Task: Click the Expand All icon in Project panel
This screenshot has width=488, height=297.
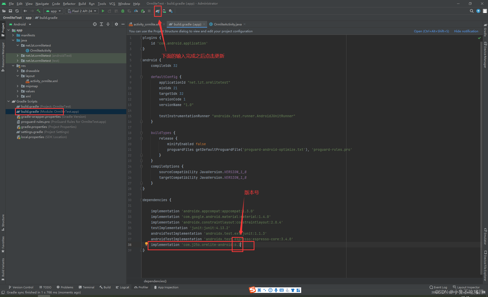Action: (x=101, y=24)
